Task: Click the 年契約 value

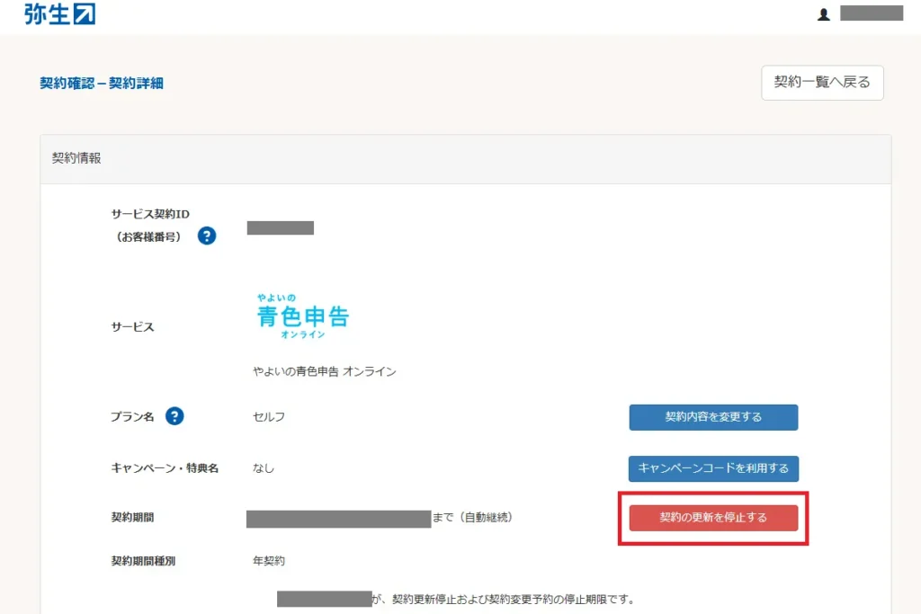Action: tap(269, 561)
